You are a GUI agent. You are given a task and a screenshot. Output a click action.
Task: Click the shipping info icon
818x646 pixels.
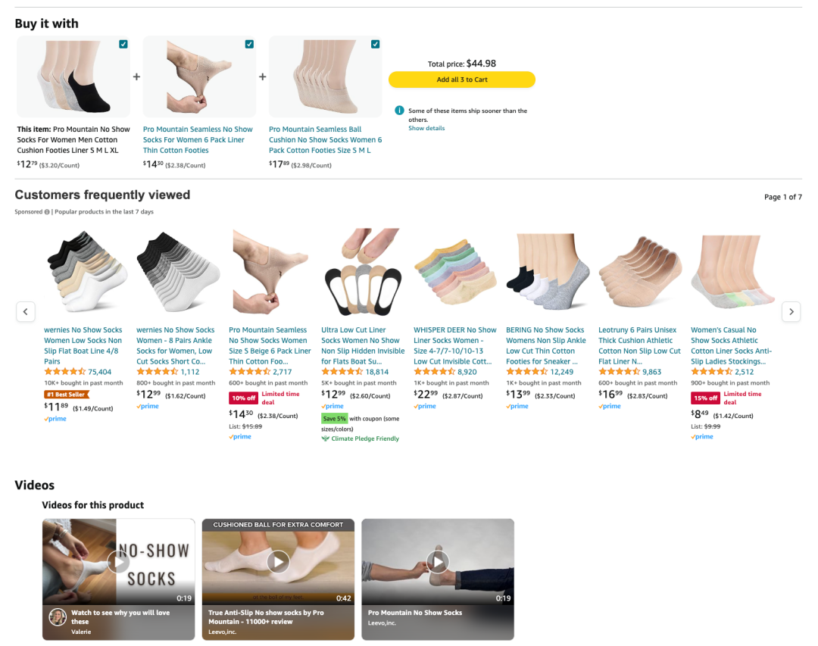(399, 111)
